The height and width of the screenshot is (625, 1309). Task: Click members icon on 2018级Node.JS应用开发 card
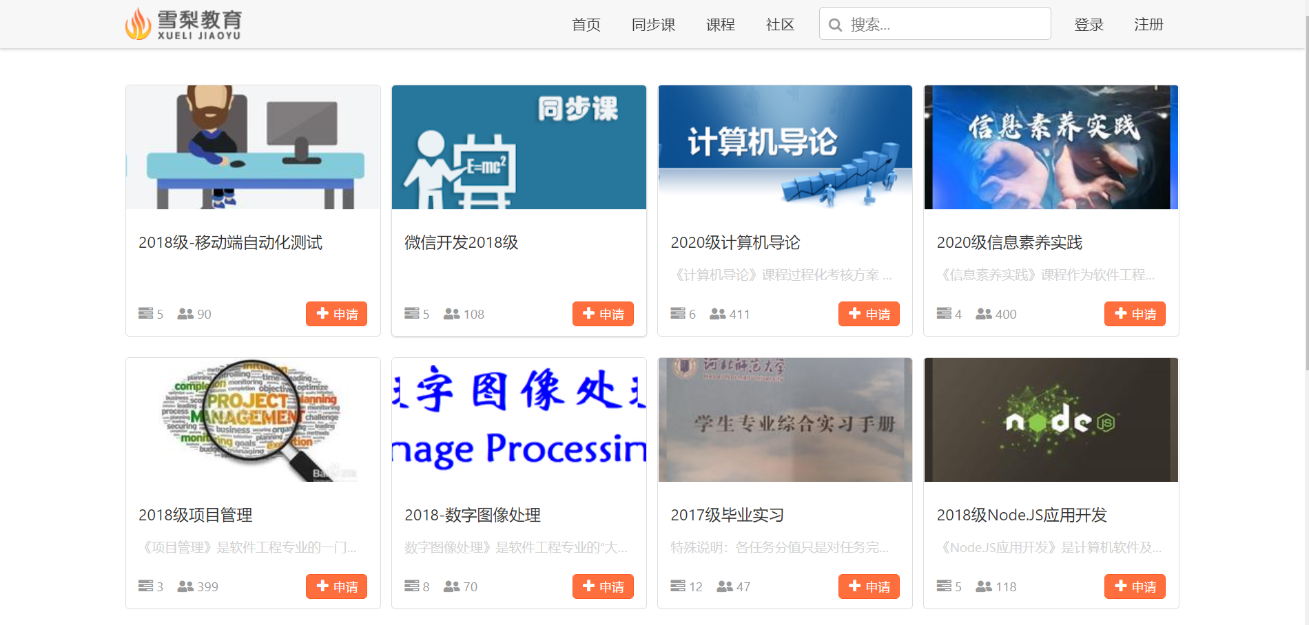coord(984,586)
